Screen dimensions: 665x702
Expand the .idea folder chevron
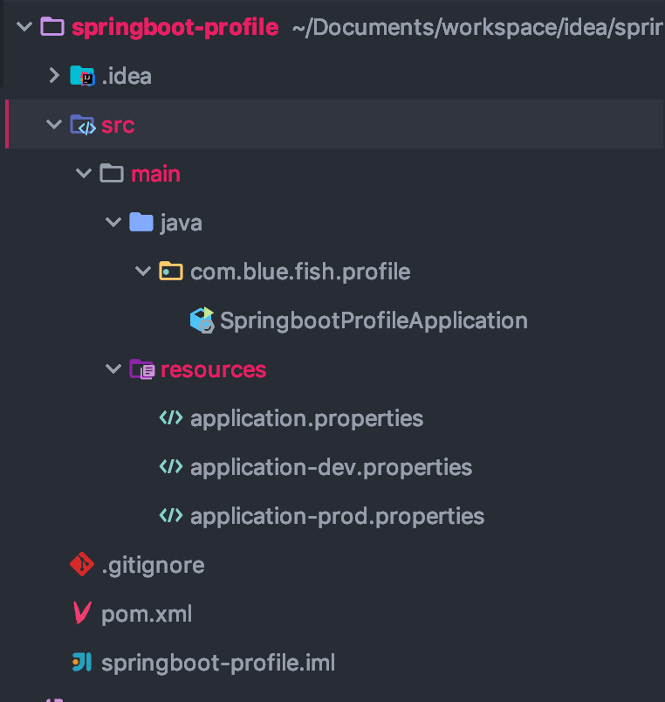[54, 76]
